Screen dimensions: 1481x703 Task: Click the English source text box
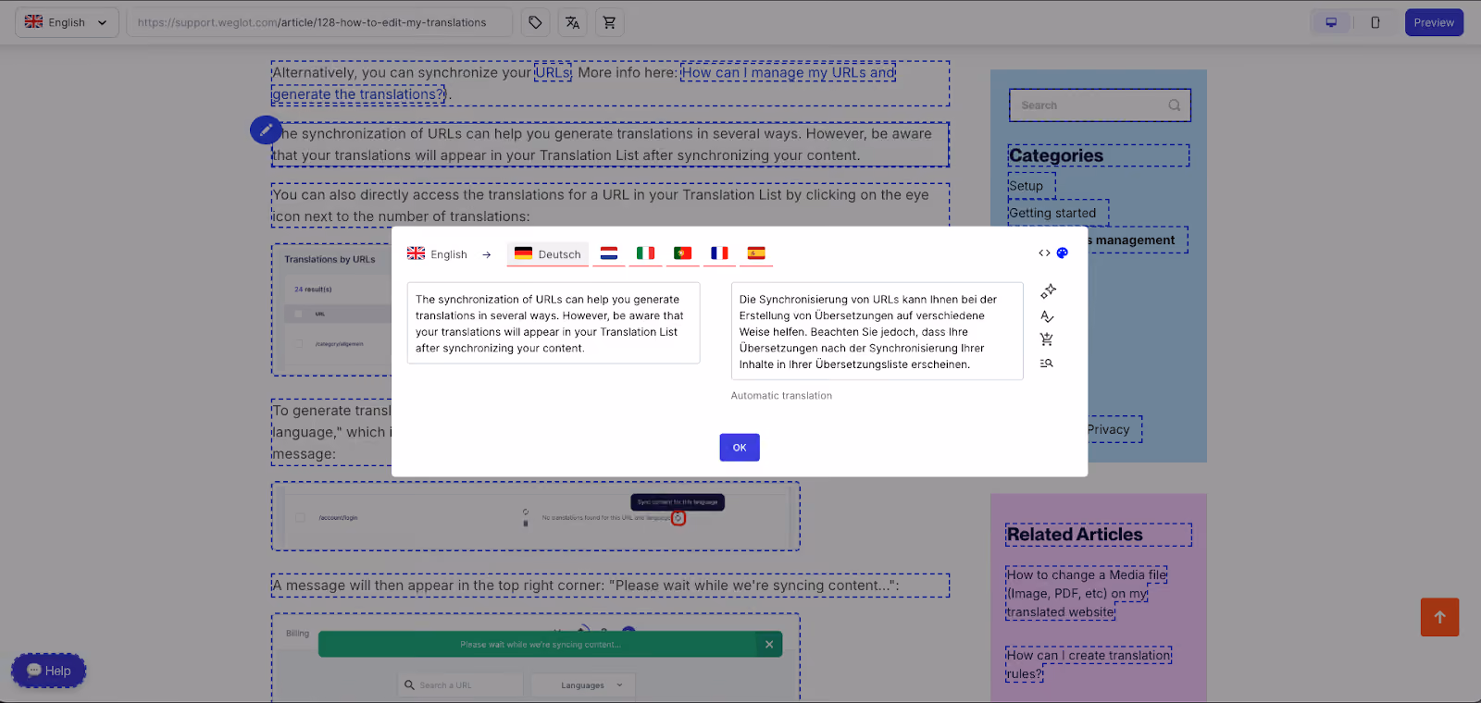[554, 323]
